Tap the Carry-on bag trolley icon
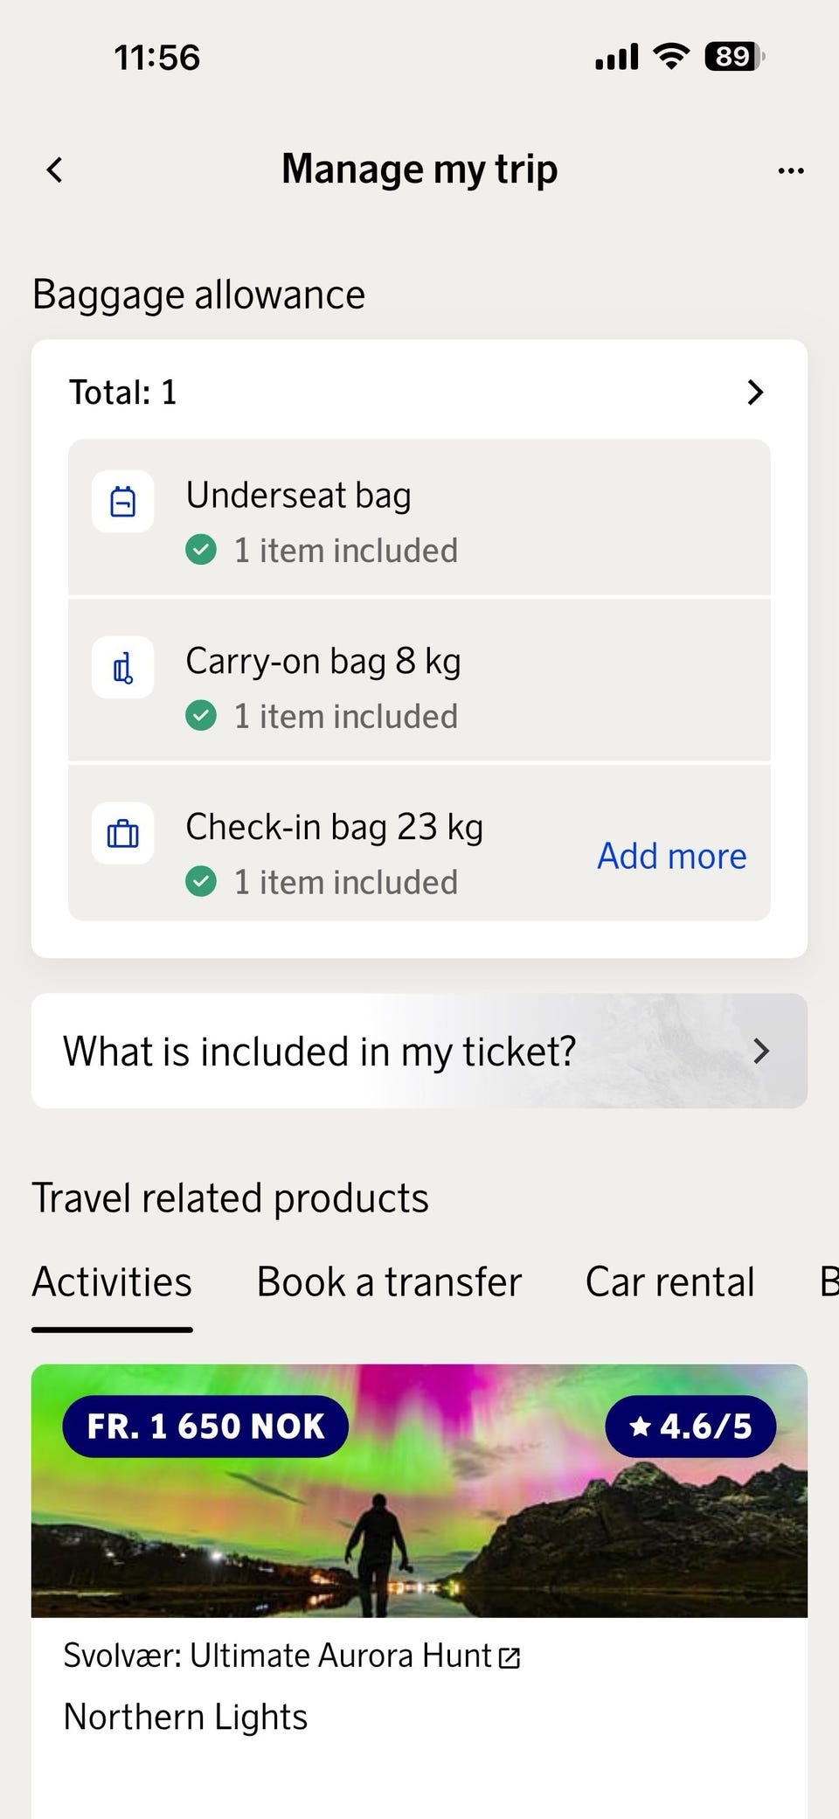 point(123,668)
